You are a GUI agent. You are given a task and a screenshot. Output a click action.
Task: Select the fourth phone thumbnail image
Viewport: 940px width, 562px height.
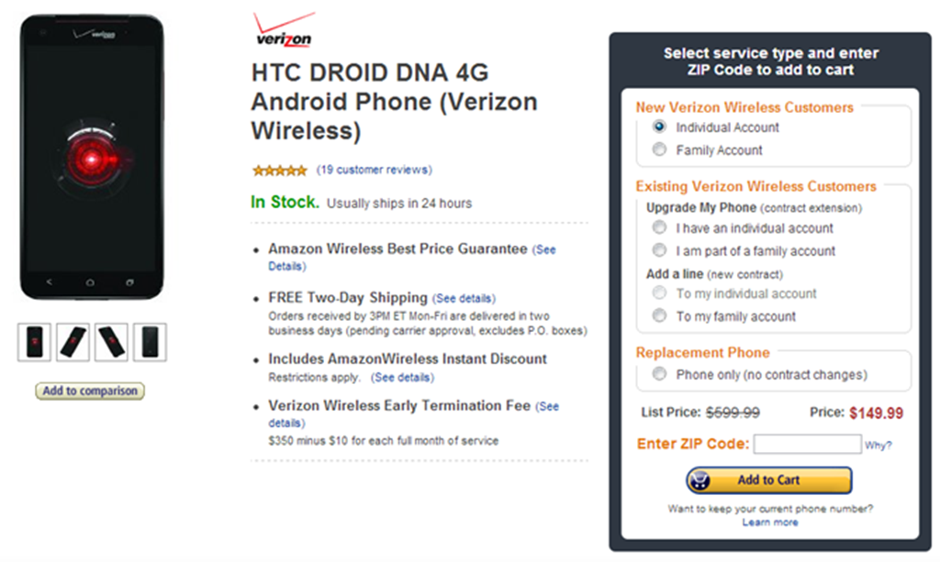tap(149, 342)
